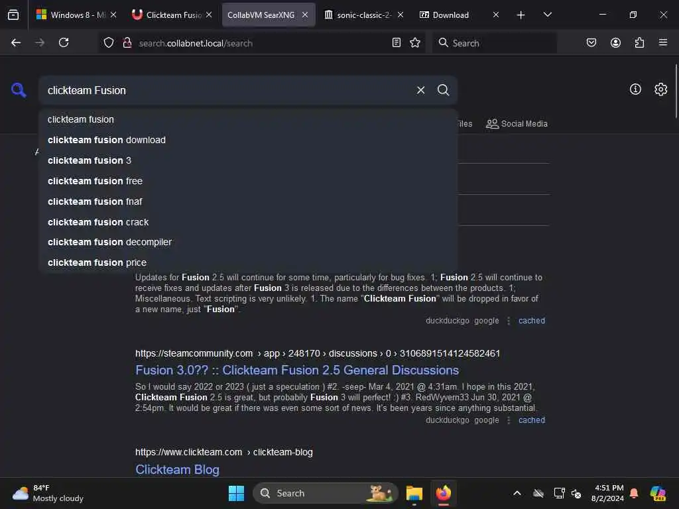679x509 pixels.
Task: Open www.clickteam.com clickteam-blog URL breadcrumb
Action: [x=224, y=452]
